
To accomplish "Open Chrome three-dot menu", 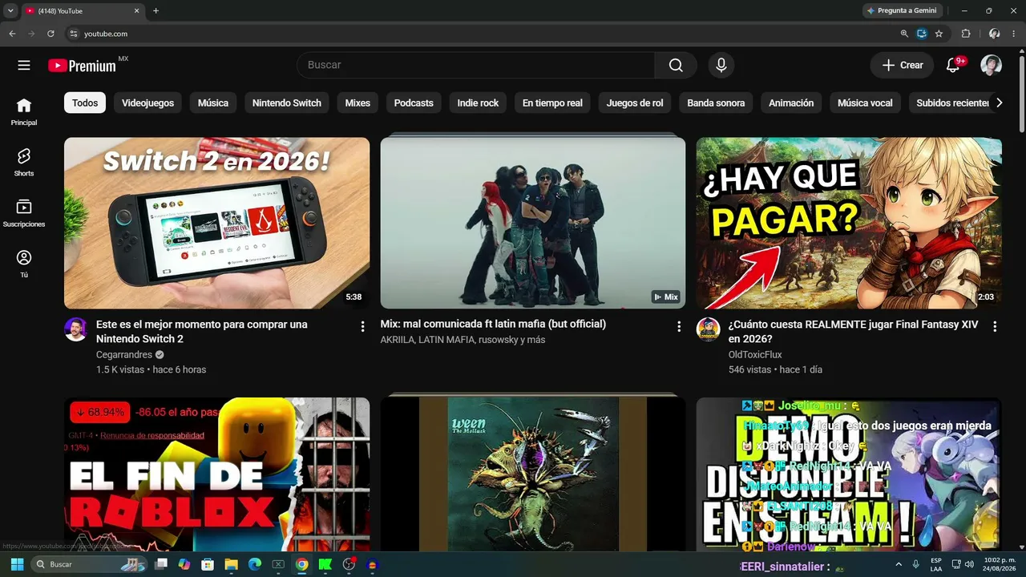I will click(x=1014, y=34).
